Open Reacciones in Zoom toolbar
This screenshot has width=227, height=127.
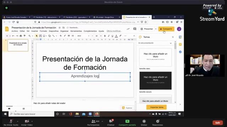157,123
